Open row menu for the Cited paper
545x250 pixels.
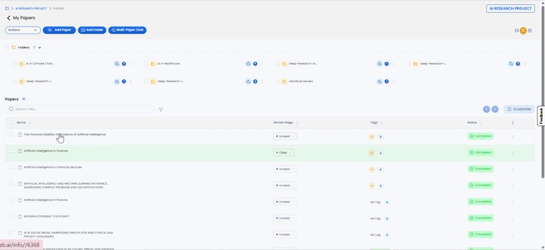click(513, 153)
